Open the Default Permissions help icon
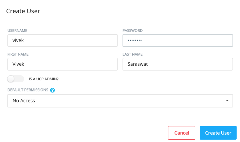 [53, 90]
